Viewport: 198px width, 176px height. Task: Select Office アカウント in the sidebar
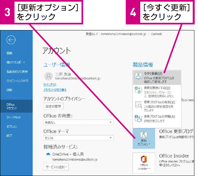[16, 106]
